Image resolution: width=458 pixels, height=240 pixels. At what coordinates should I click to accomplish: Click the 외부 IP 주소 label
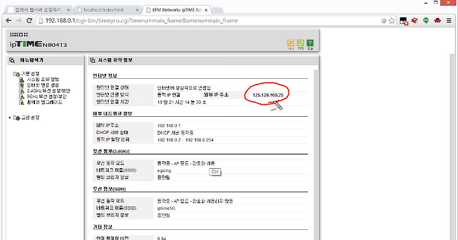coord(216,95)
